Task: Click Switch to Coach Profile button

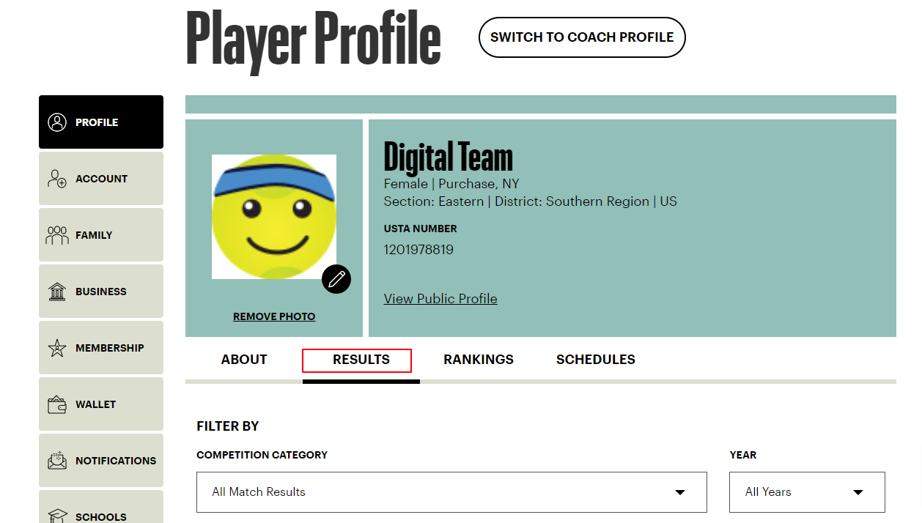Action: tap(581, 37)
